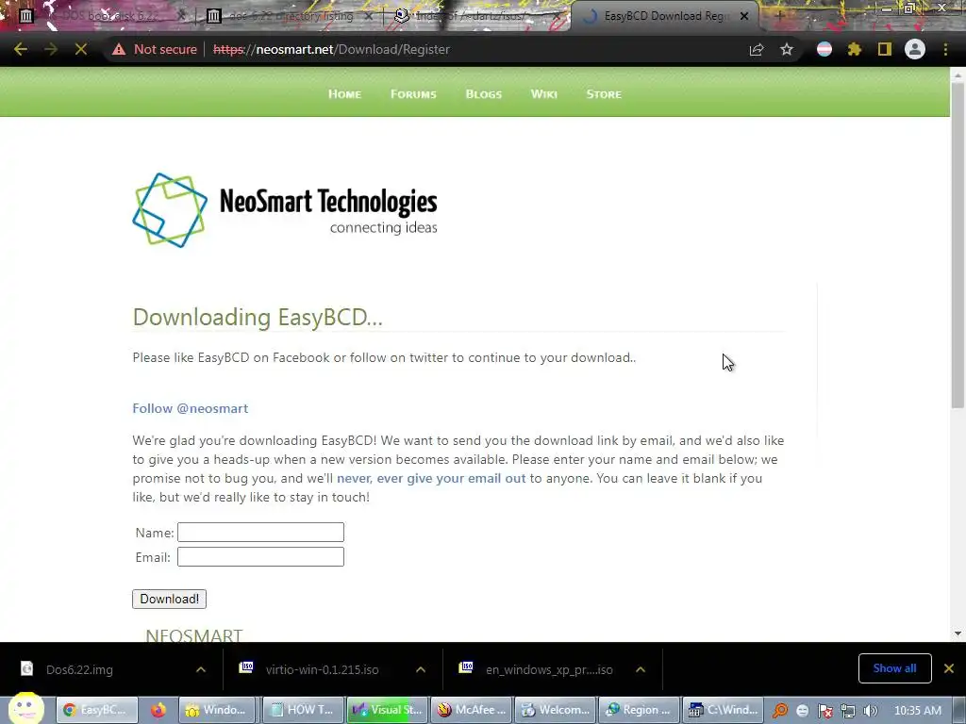Viewport: 966px width, 724px height.
Task: Open the smiley face Start button
Action: 25,709
